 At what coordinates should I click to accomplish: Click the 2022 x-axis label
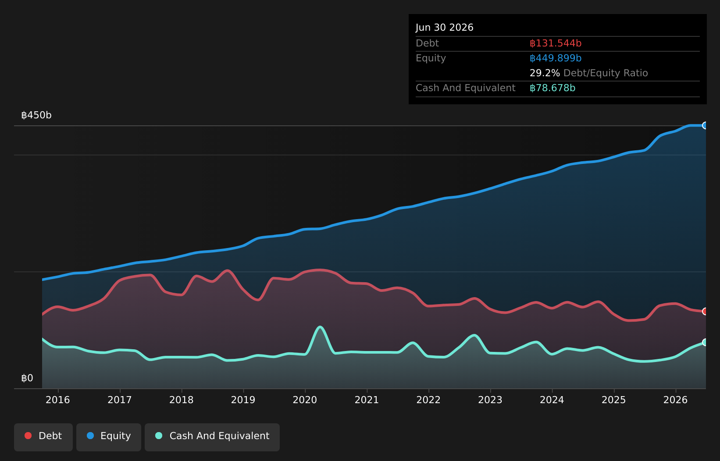428,400
